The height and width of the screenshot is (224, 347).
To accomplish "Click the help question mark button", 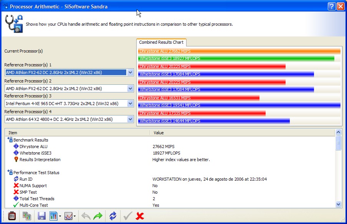I will point(332,7).
